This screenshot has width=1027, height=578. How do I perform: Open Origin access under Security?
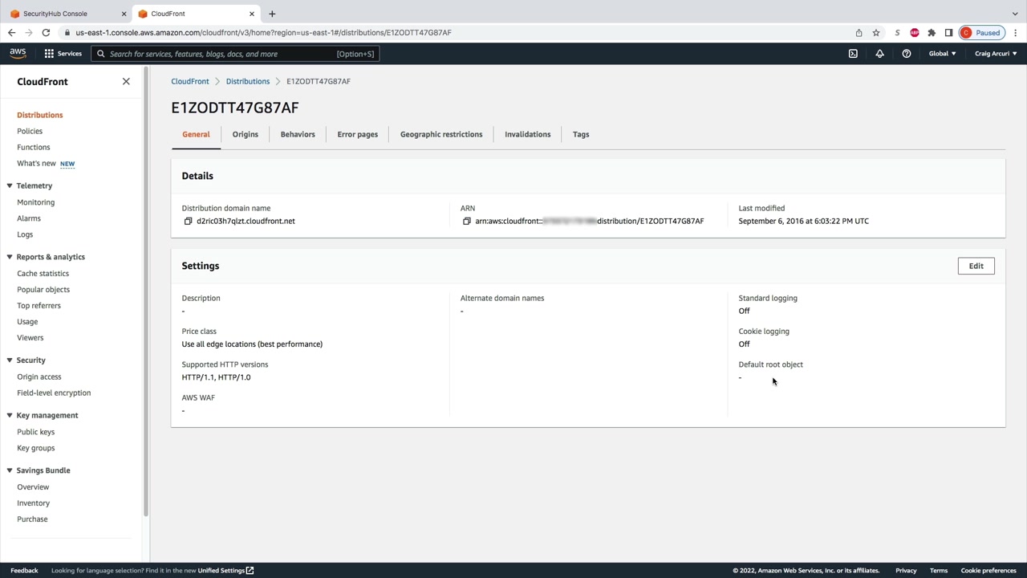(x=39, y=377)
